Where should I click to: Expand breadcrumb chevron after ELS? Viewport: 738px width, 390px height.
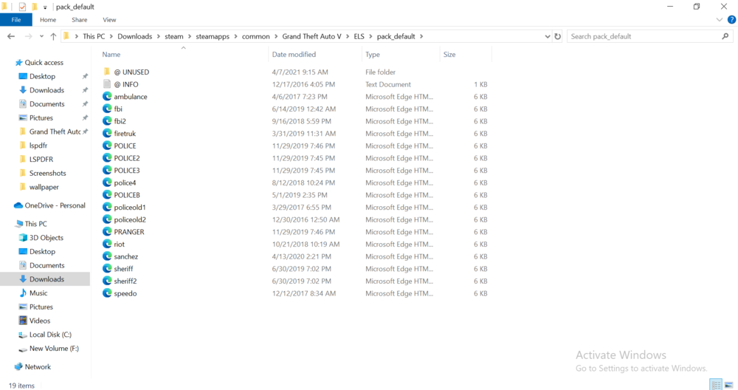tap(370, 36)
